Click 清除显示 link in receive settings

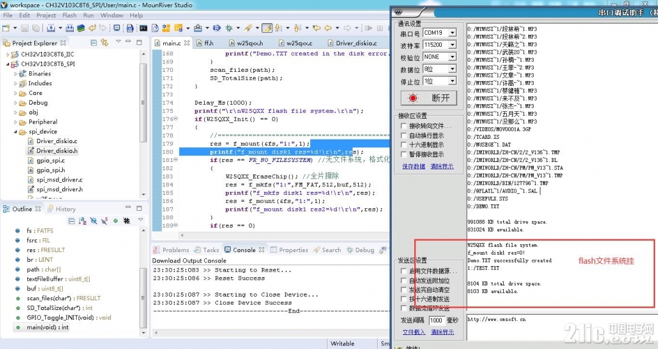pyautogui.click(x=442, y=166)
